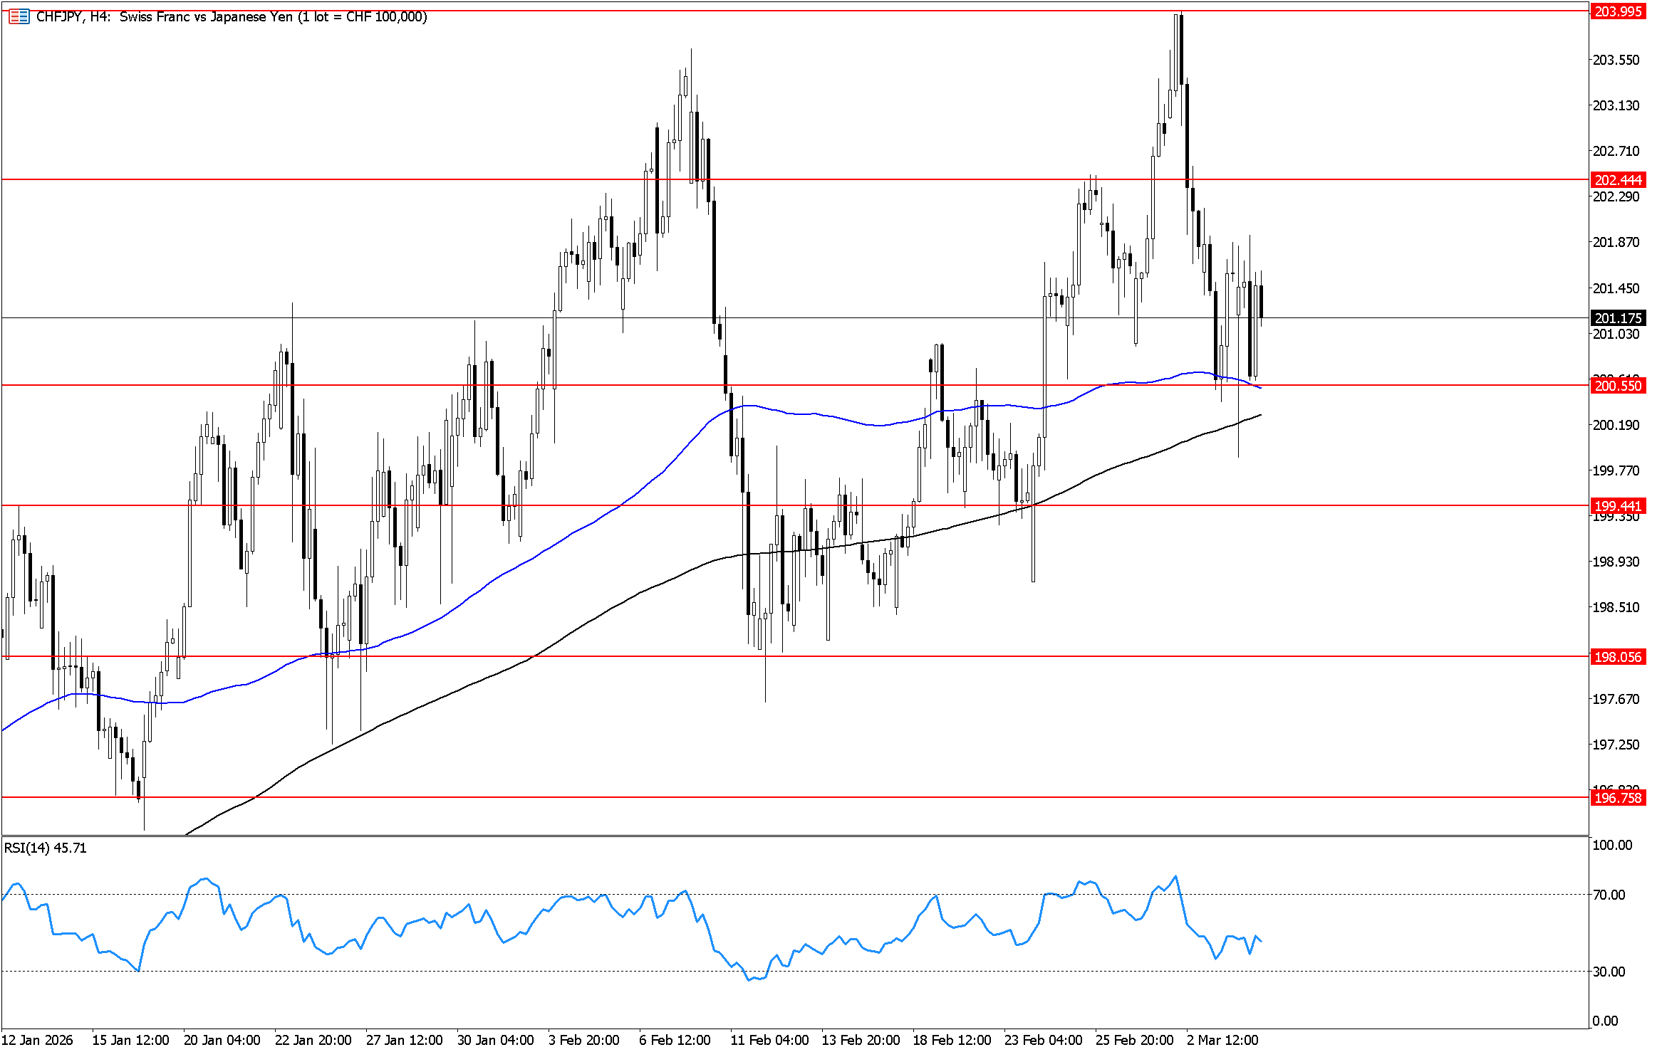Click the 70.00 level on RSI scale

point(1609,895)
